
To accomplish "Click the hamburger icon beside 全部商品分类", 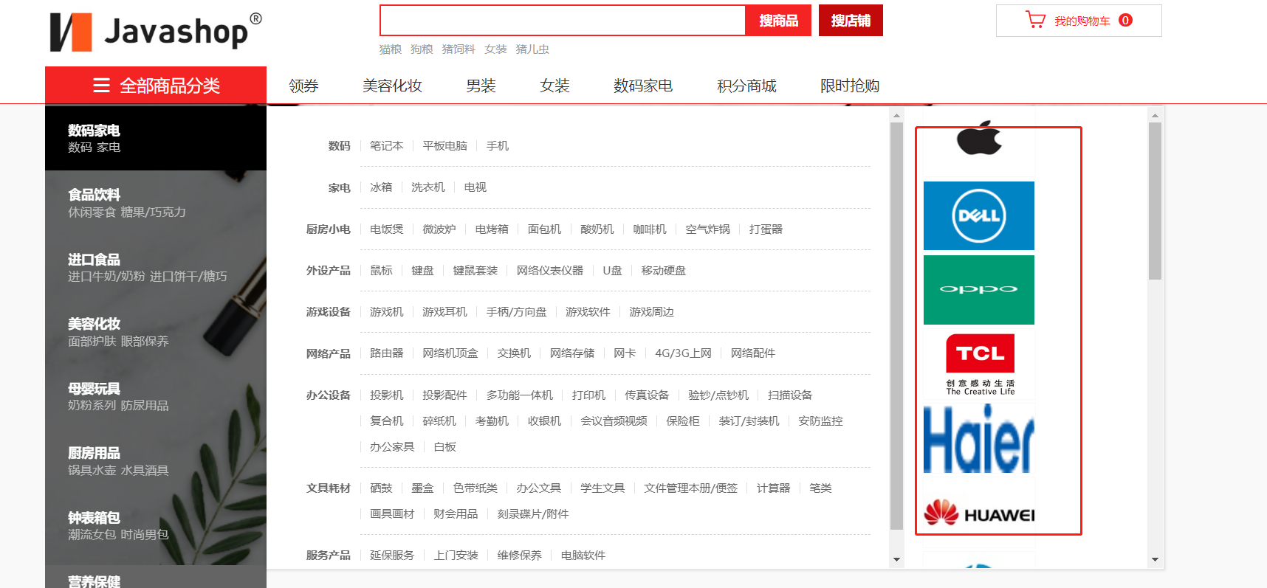I will 101,86.
